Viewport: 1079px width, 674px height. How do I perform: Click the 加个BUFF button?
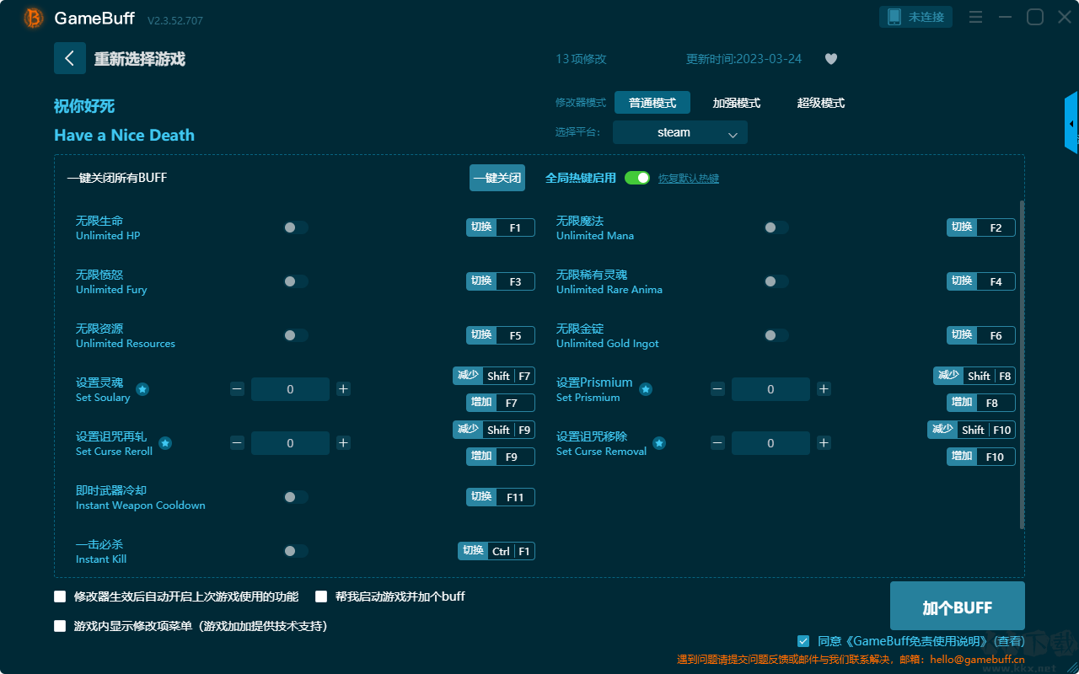958,607
